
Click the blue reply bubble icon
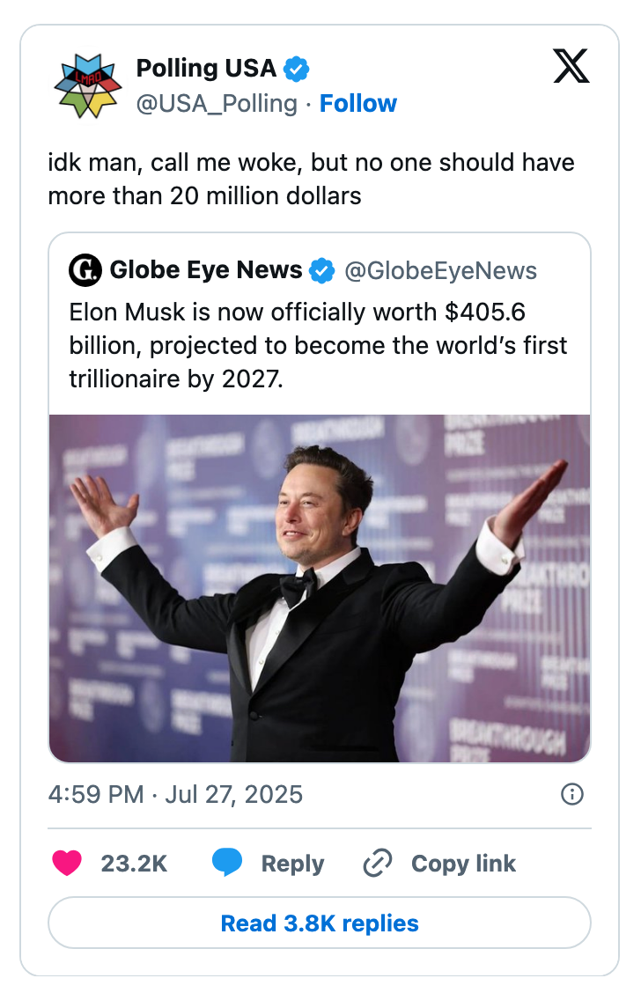coord(227,864)
